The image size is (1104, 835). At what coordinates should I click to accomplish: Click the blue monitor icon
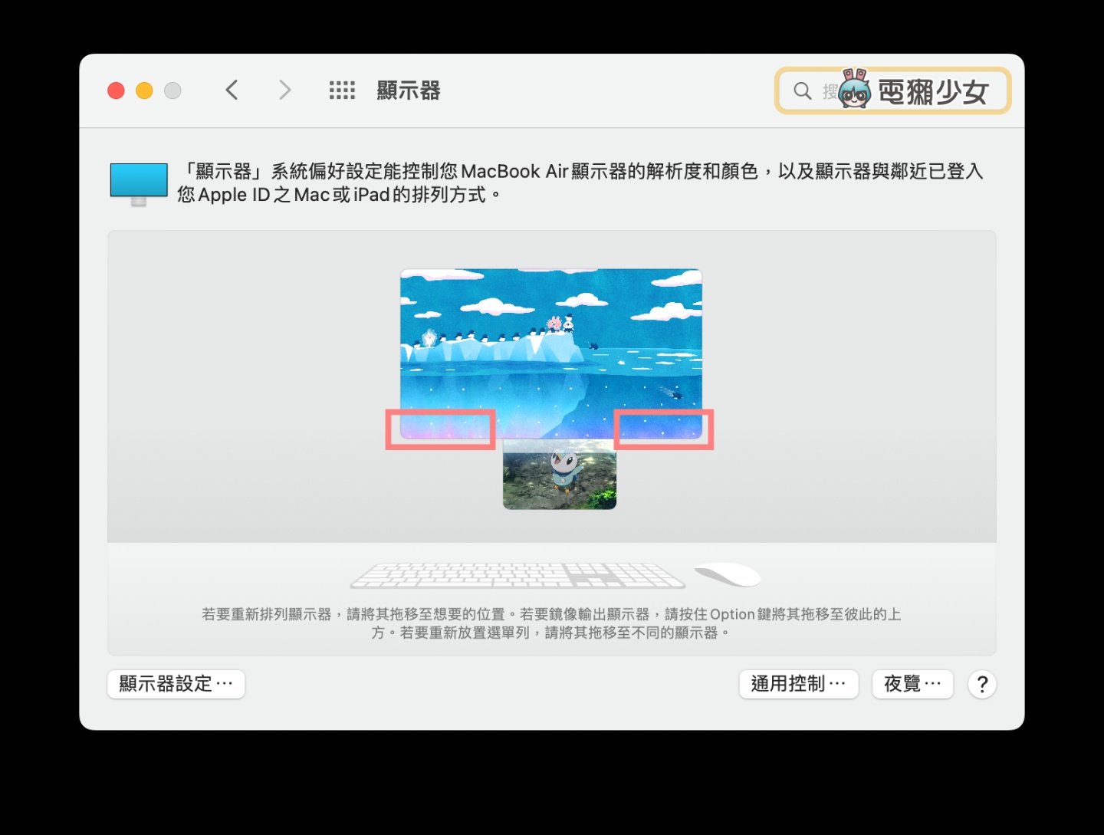[x=139, y=183]
